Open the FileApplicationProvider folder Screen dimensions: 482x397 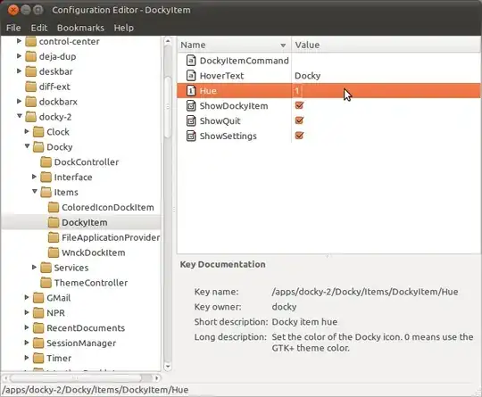pyautogui.click(x=104, y=237)
